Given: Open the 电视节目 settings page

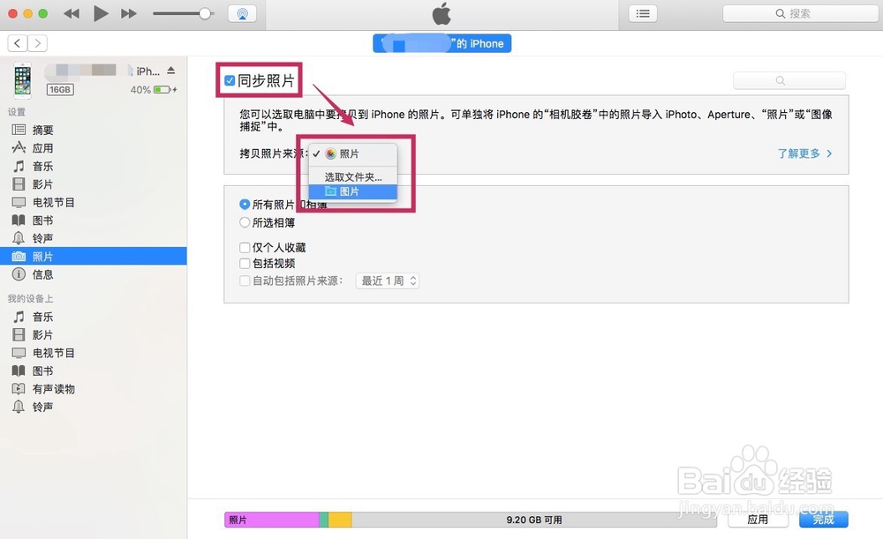Looking at the screenshot, I should [49, 202].
